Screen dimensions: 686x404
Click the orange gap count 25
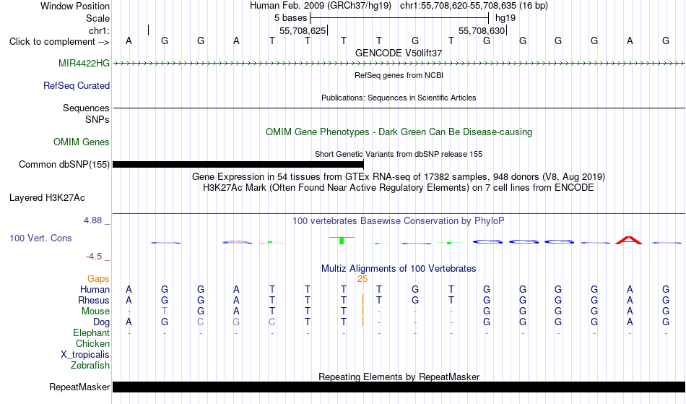point(362,279)
